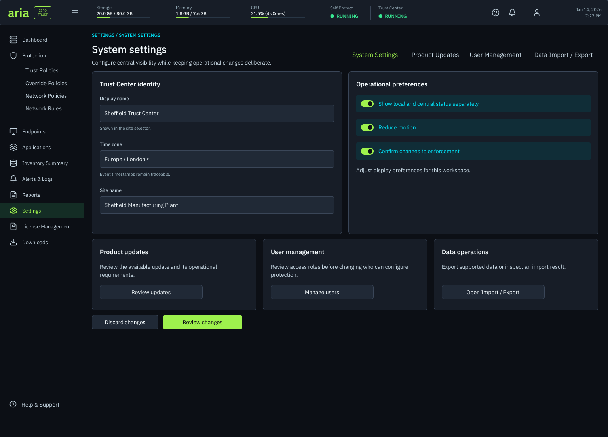Click the Manage users button
Image resolution: width=608 pixels, height=437 pixels.
(x=322, y=292)
